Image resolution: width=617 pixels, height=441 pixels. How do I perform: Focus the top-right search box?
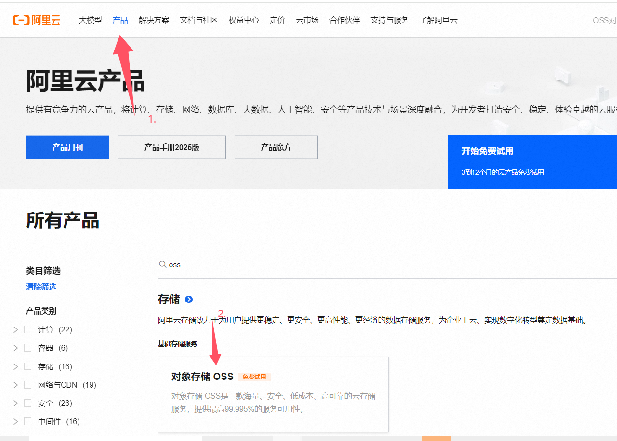click(x=600, y=21)
